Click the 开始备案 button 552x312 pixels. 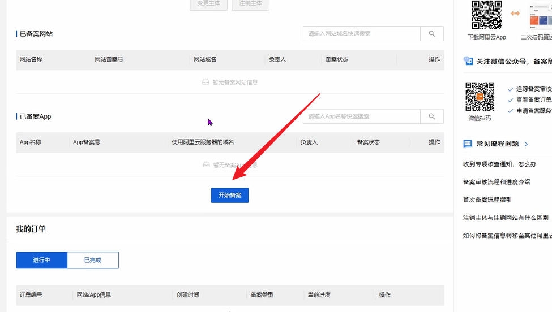click(230, 195)
